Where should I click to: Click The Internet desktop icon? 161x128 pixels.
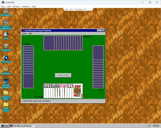6,59
